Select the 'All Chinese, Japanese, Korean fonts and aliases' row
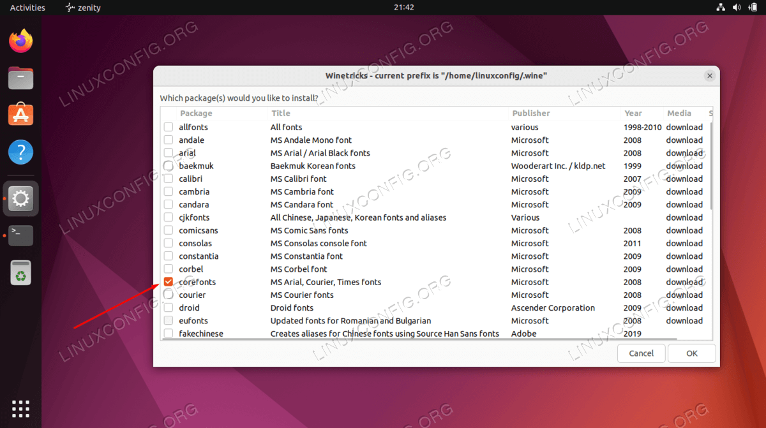Viewport: 766px width, 428px height. (435, 218)
